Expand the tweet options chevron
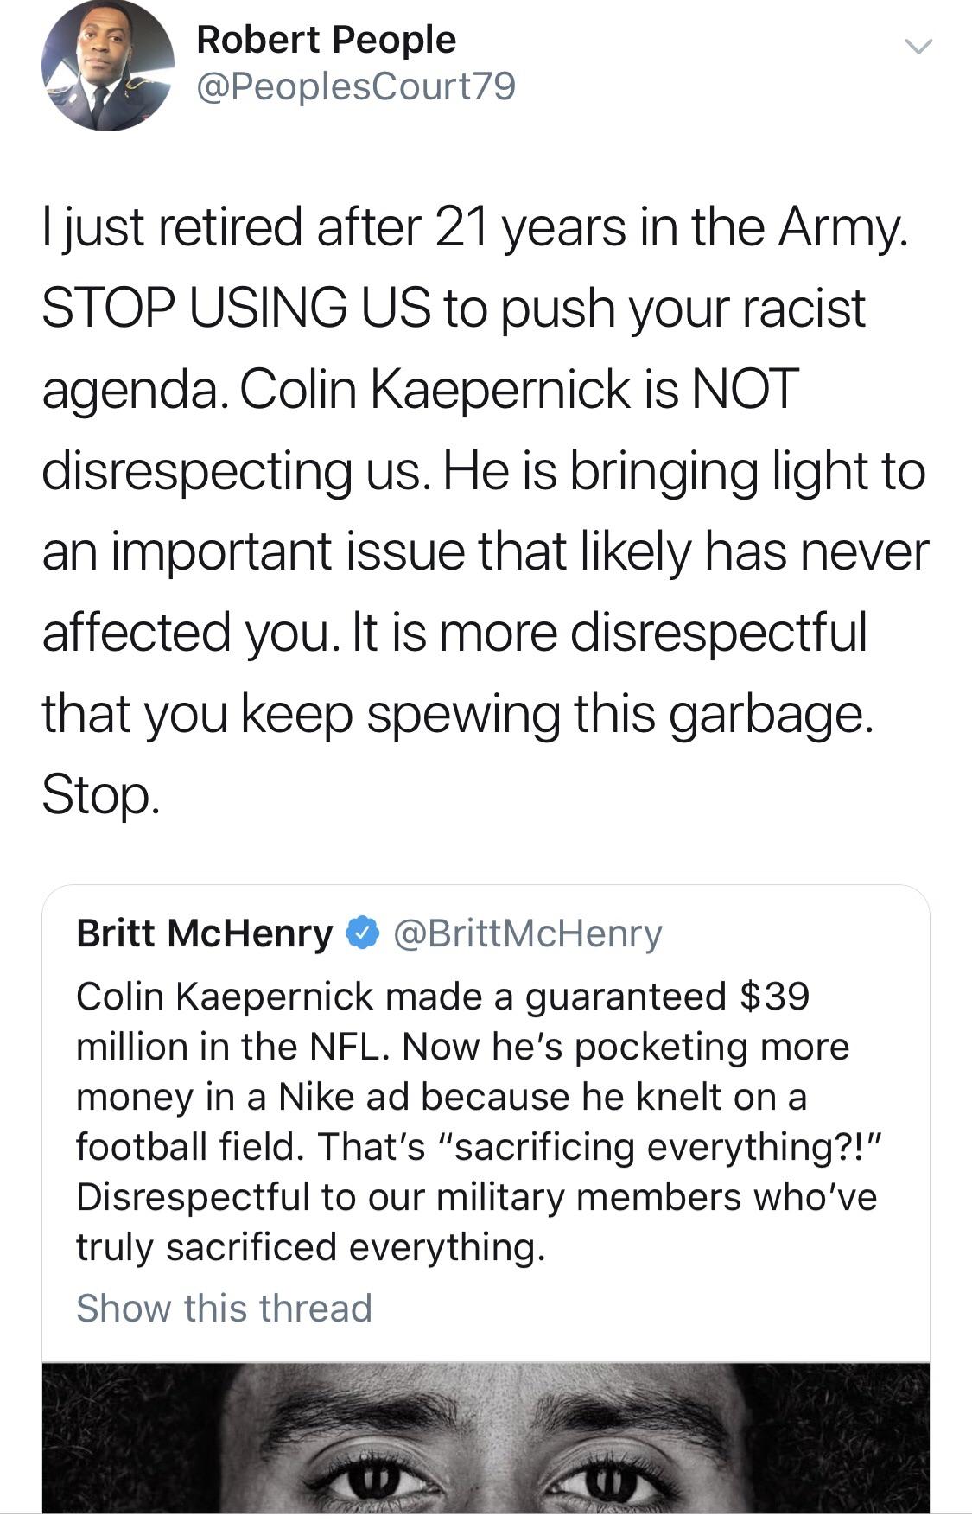 918,46
